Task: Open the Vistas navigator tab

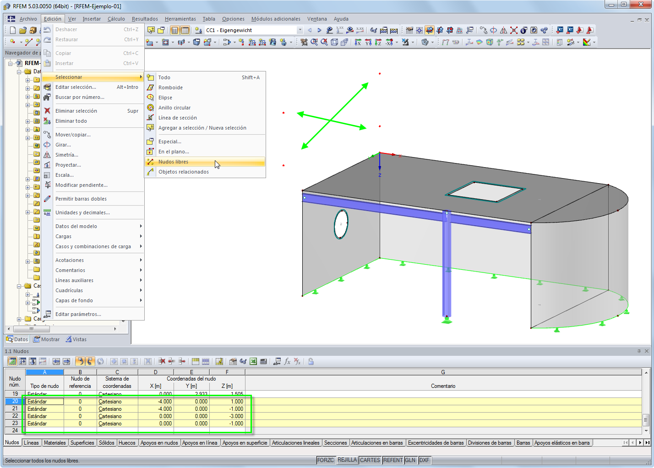Action: pos(76,339)
